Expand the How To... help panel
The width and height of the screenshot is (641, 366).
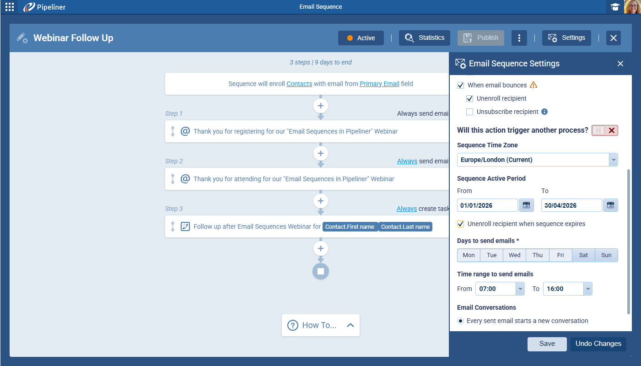(350, 325)
